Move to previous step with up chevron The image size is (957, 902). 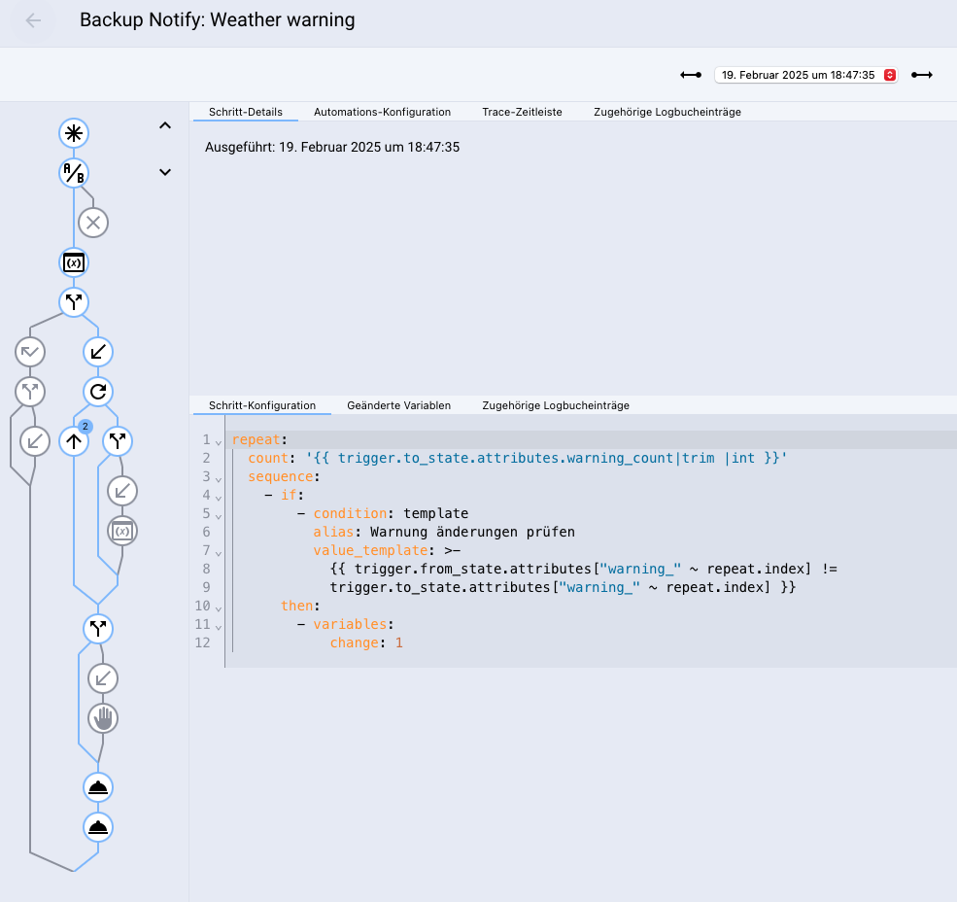coord(165,125)
